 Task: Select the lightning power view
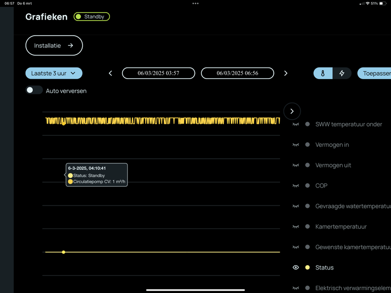click(x=342, y=73)
